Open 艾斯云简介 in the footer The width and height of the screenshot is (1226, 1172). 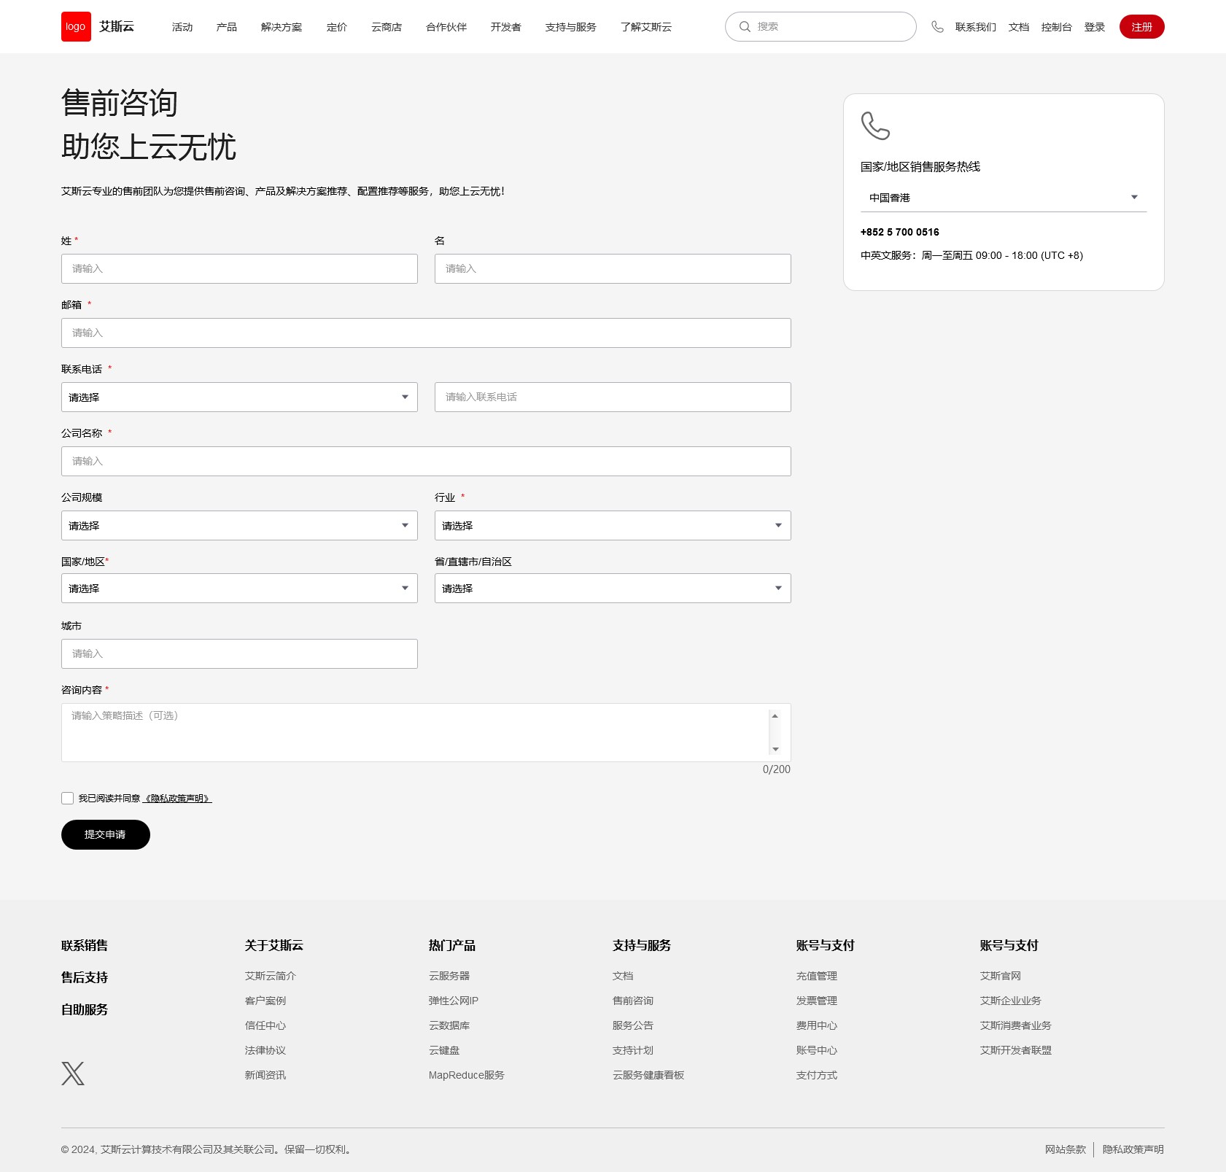coord(271,976)
